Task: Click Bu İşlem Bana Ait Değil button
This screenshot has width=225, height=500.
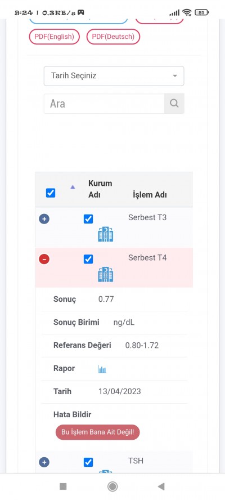Action: pos(97,432)
